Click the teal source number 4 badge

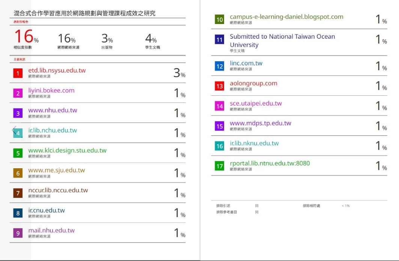tap(18, 133)
